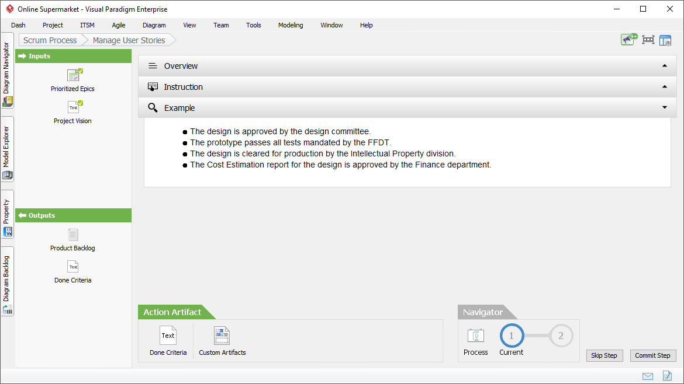
Task: Open the Window menu
Action: tap(331, 25)
